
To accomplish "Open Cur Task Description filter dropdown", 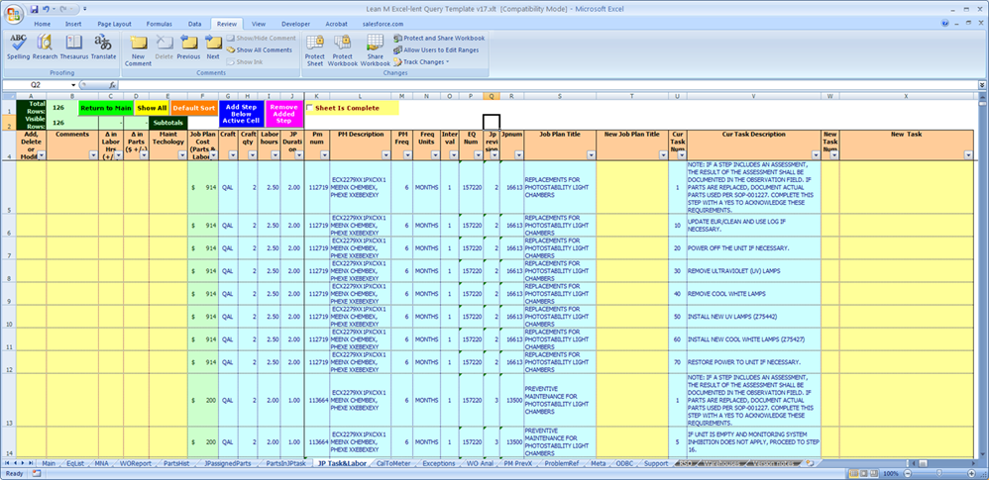I will coord(816,155).
